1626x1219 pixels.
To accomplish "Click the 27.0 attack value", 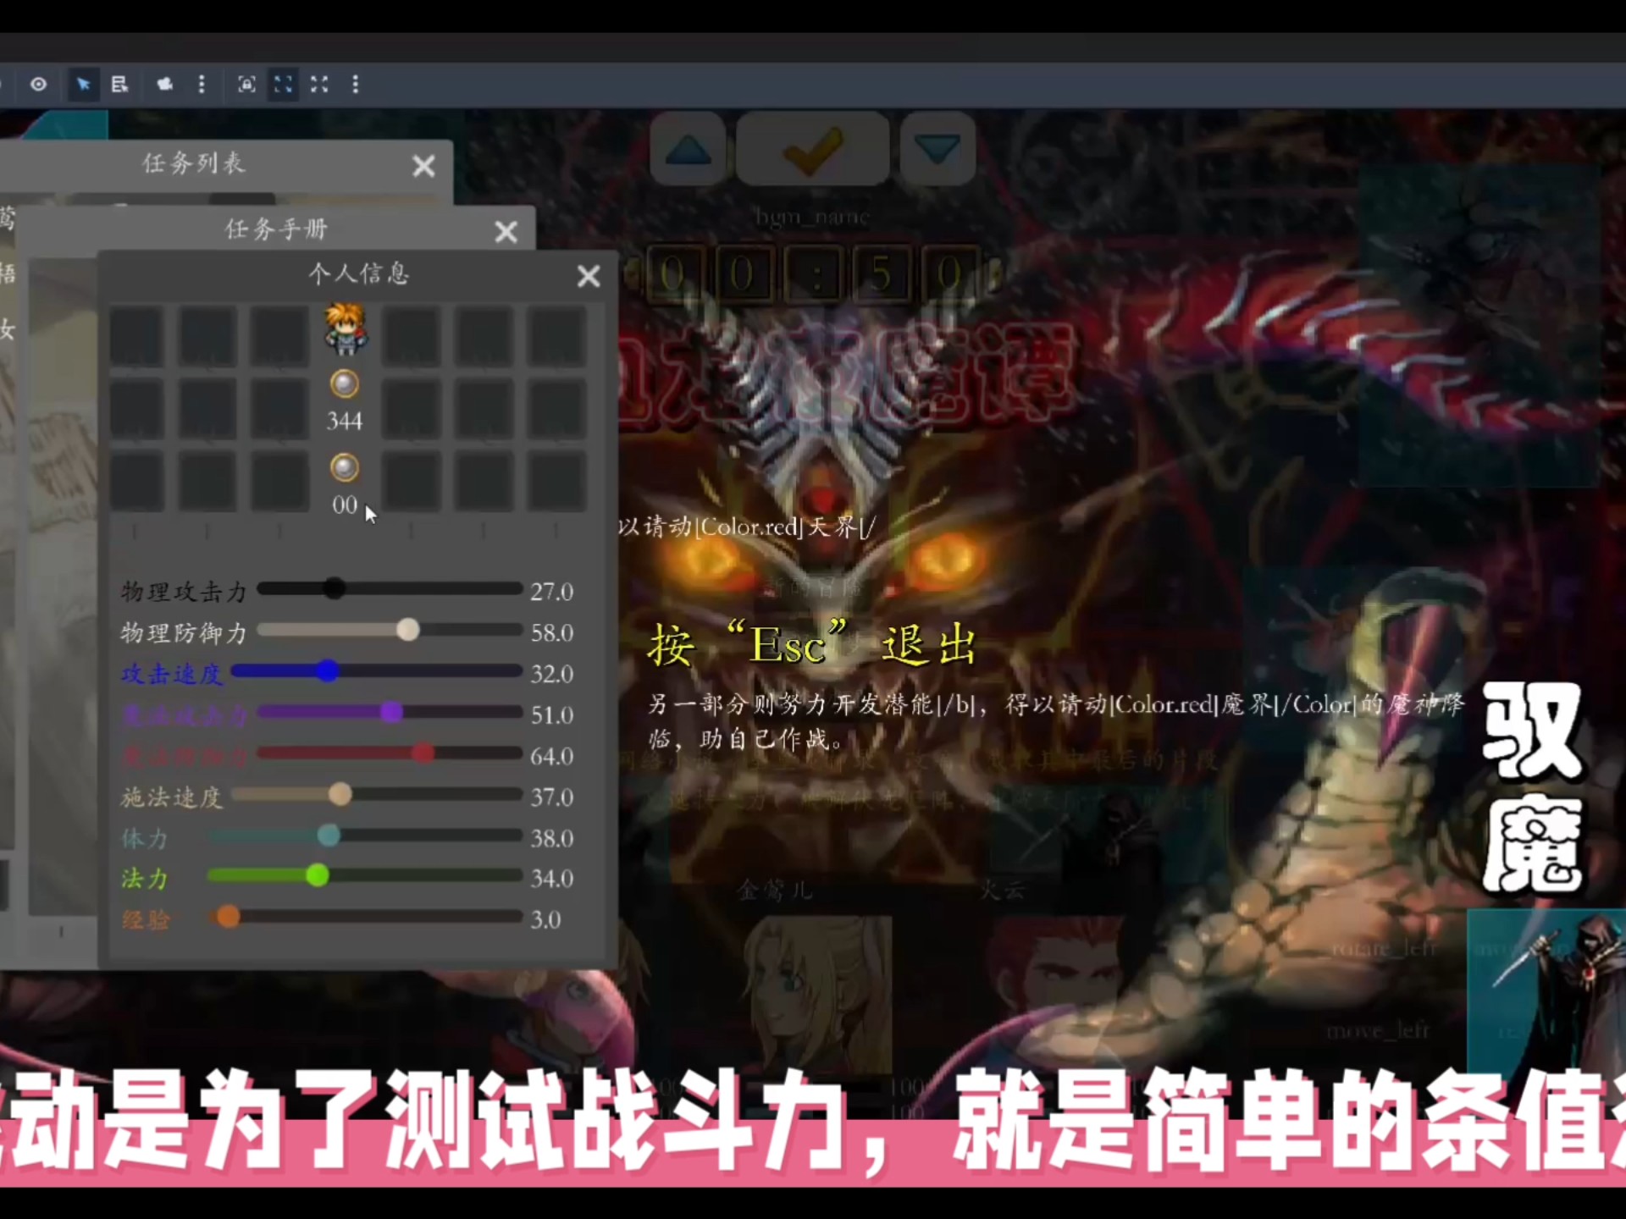I will click(x=552, y=592).
